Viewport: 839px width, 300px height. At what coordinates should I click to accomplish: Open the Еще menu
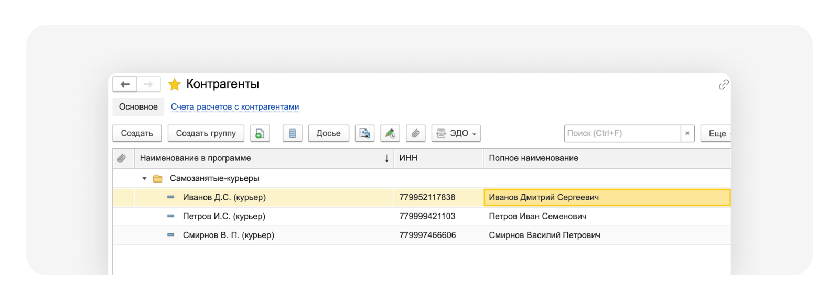717,133
